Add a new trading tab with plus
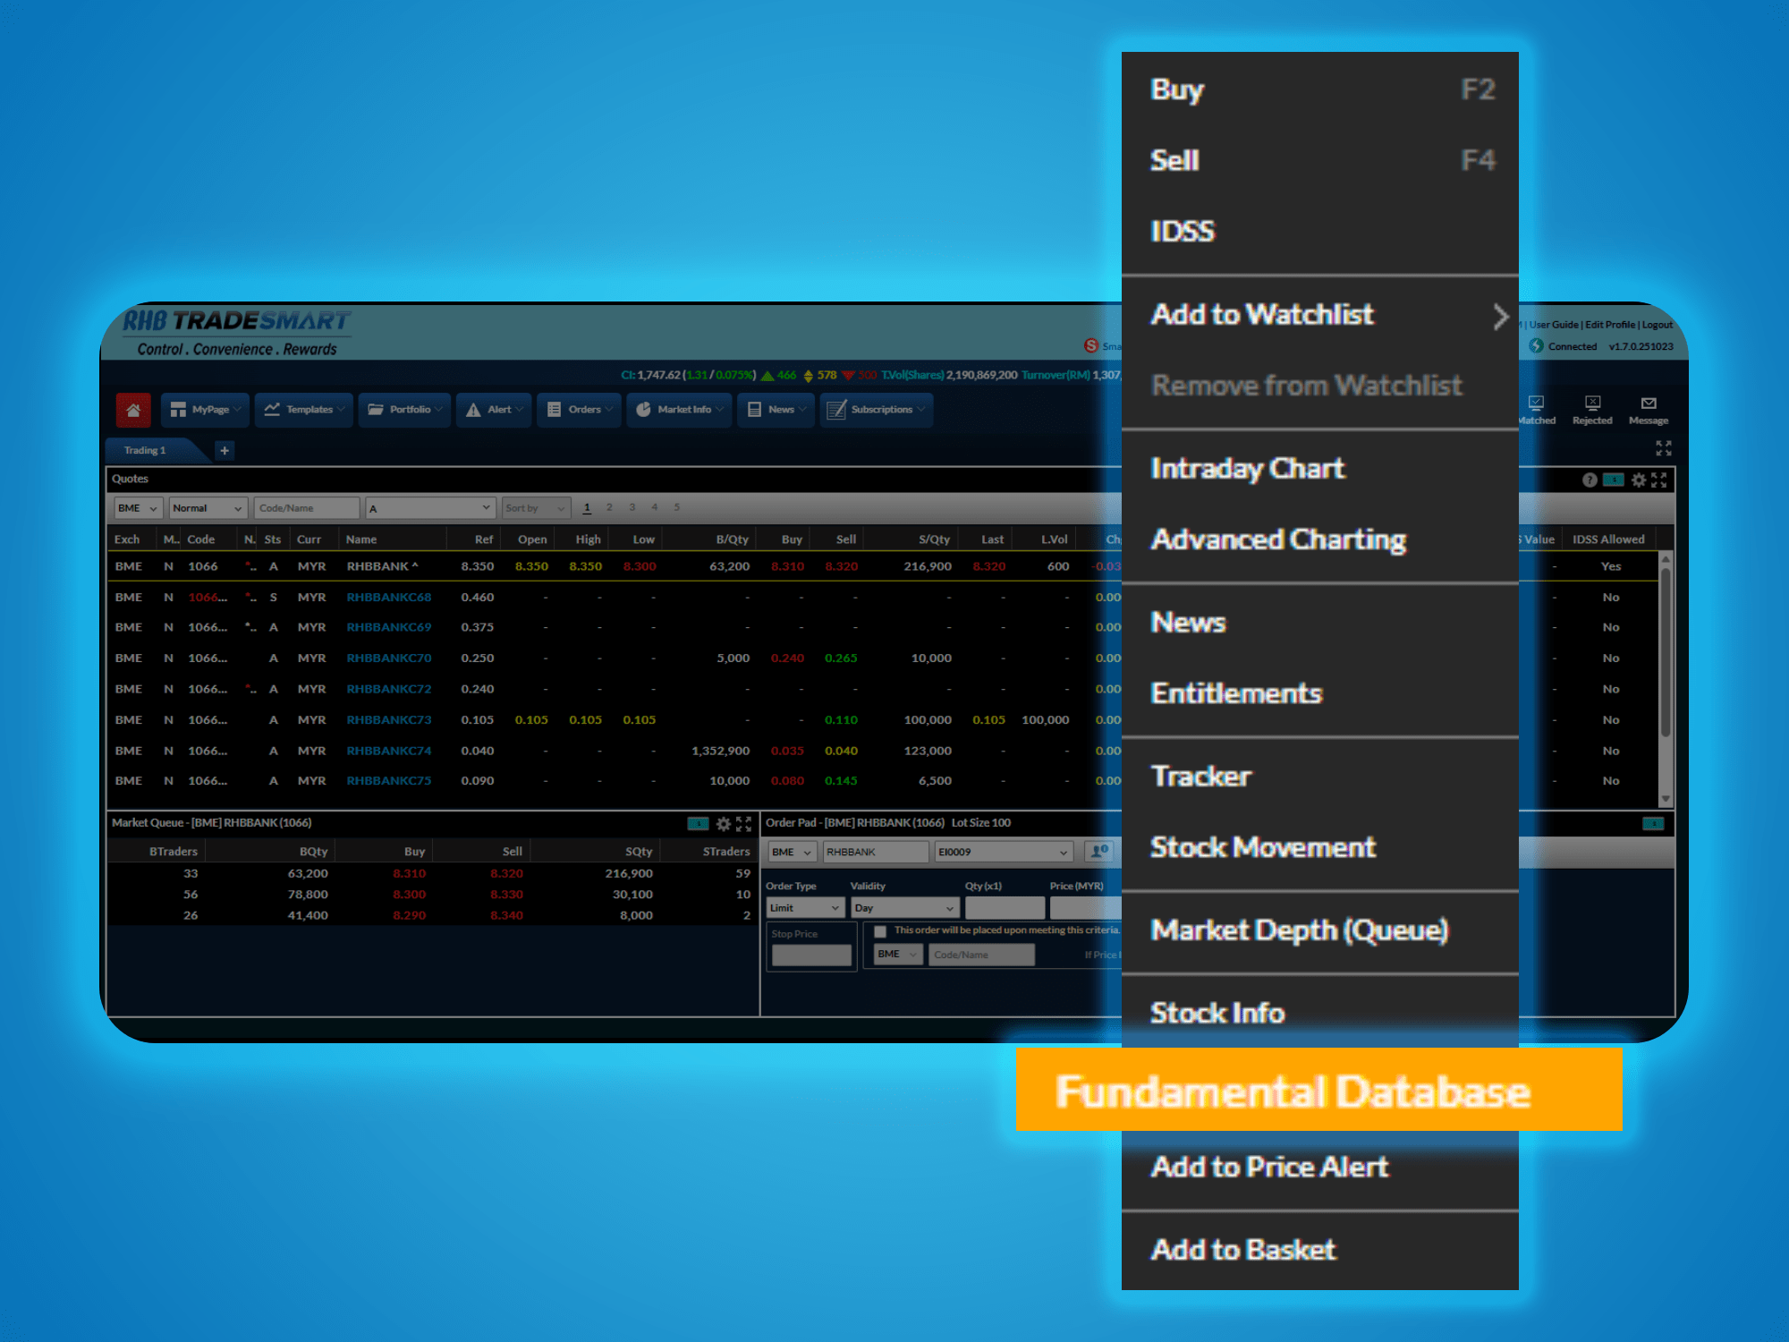Screen dimensions: 1789x1342 (225, 450)
